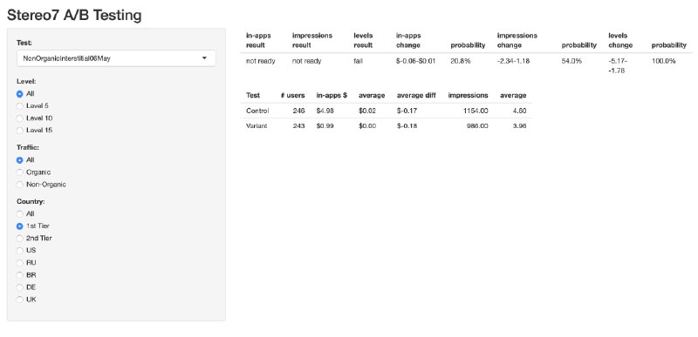This screenshot has height=337, width=698.
Task: Click the NonOrganicInterstitial06May test selector
Action: click(116, 58)
